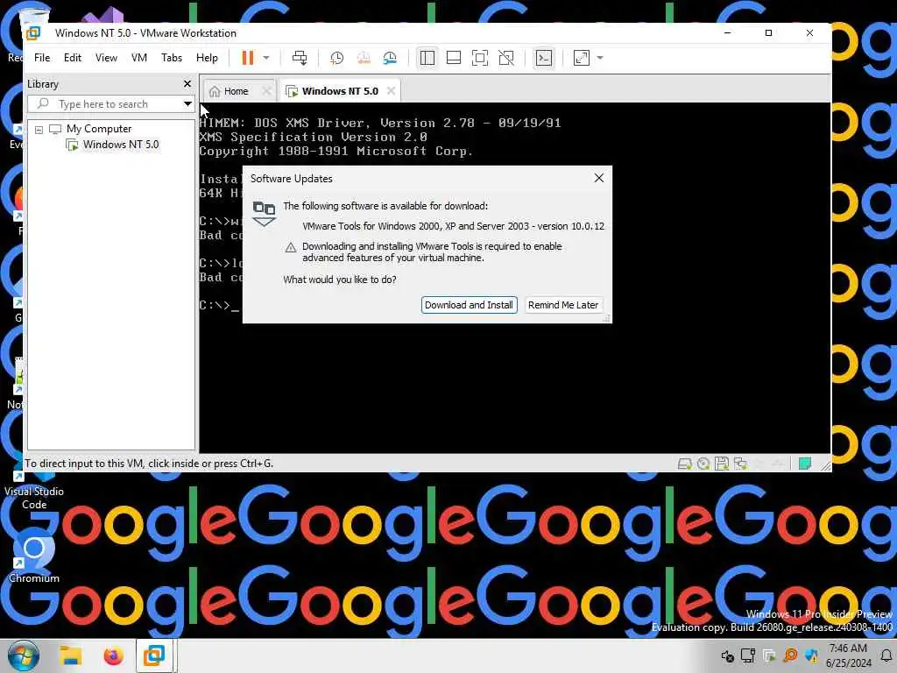The width and height of the screenshot is (897, 673).
Task: Open the View menu
Action: [106, 58]
